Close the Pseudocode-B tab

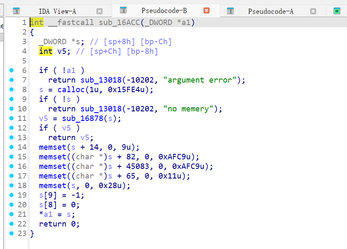(x=207, y=10)
